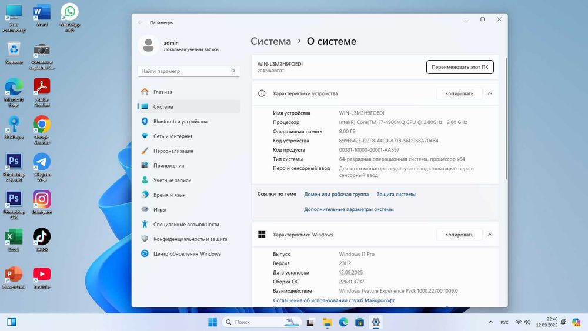
Task: Open Дополнительные параметры системы link
Action: pyautogui.click(x=349, y=209)
